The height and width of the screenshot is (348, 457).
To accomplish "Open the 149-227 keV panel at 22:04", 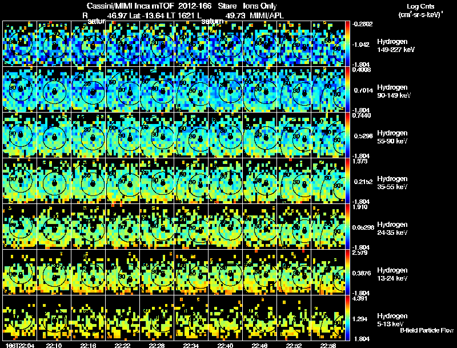I will coord(20,43).
